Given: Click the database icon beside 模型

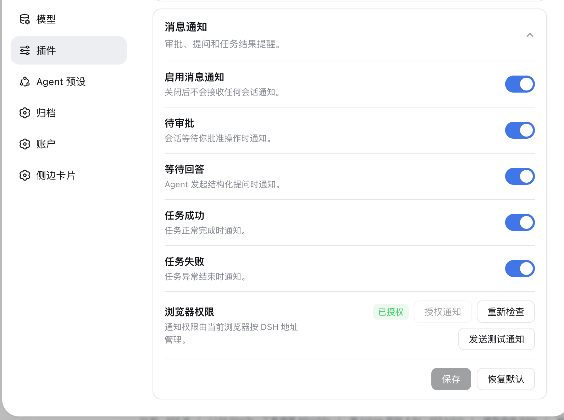Looking at the screenshot, I should (x=25, y=19).
